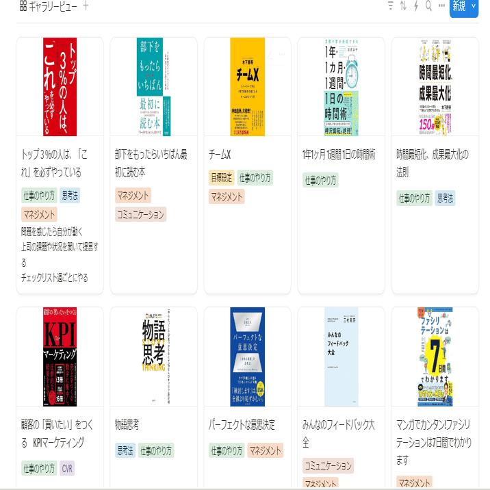
Task: Click the 目標設定 tag on チームX
Action: pyautogui.click(x=221, y=178)
